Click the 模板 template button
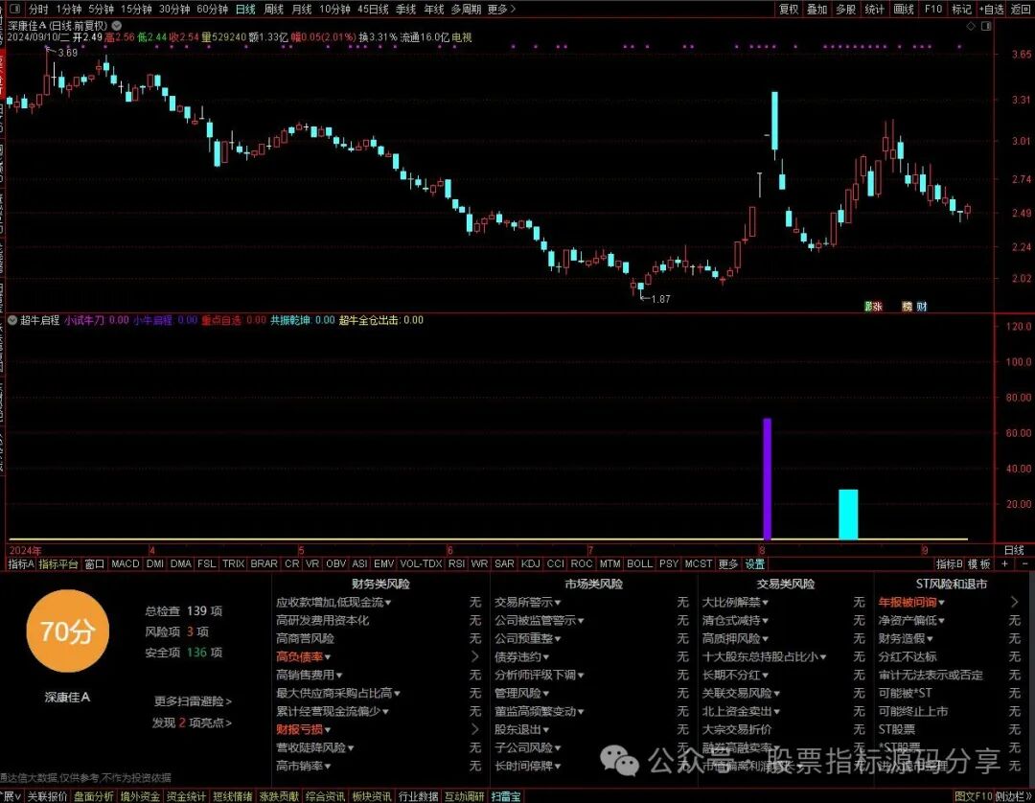This screenshot has width=1035, height=803. tap(978, 564)
